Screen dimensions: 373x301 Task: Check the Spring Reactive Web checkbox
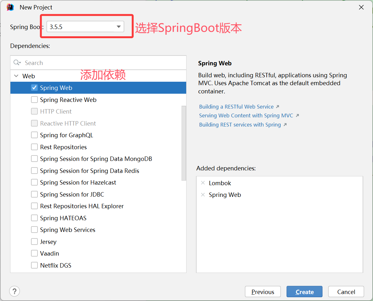(x=34, y=100)
